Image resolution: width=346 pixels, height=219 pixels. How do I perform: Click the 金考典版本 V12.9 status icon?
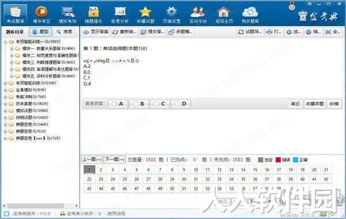(6, 213)
